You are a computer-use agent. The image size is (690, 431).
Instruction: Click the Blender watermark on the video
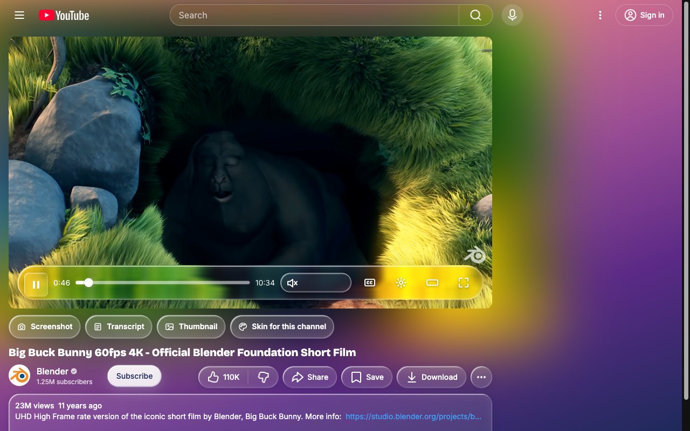(475, 255)
